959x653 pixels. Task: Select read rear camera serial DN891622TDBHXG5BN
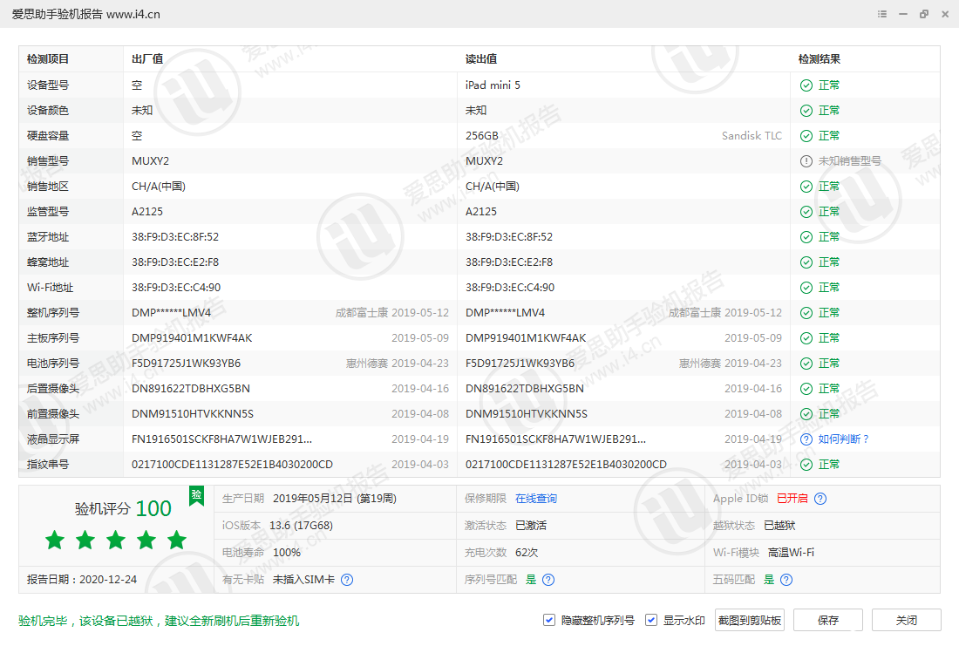(525, 388)
